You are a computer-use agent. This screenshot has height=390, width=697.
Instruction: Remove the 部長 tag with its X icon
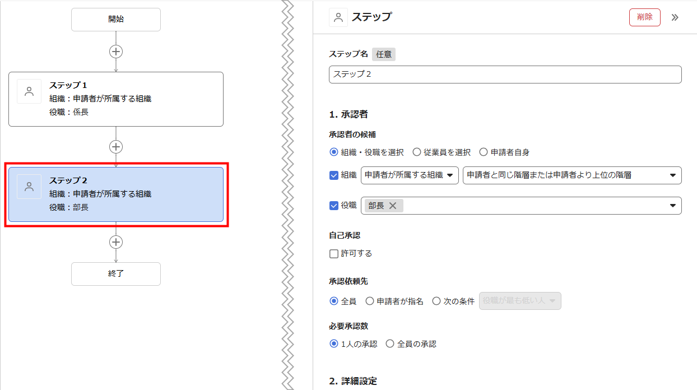tap(393, 206)
